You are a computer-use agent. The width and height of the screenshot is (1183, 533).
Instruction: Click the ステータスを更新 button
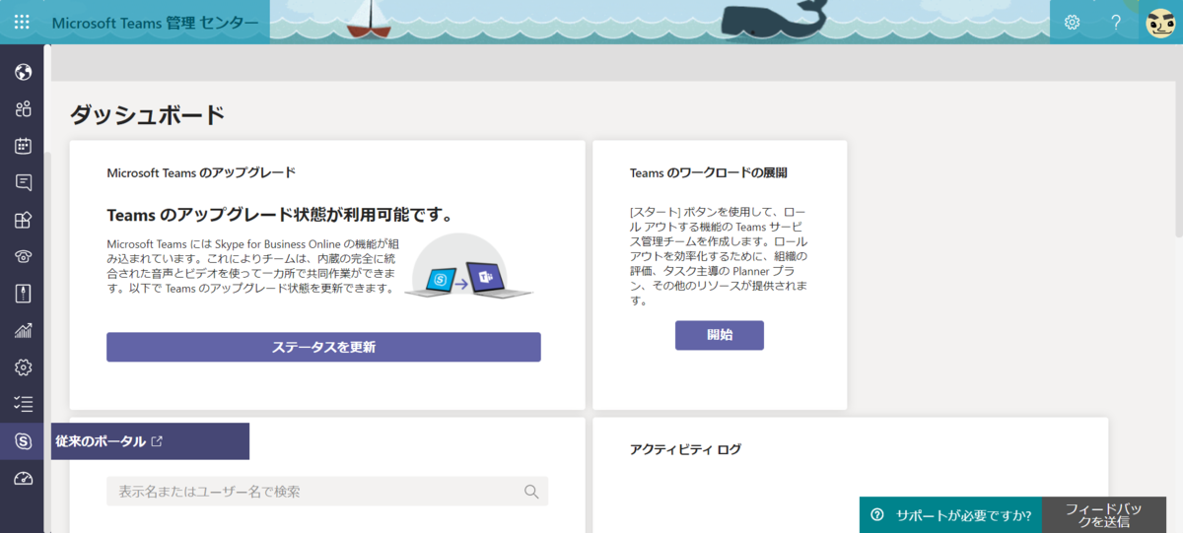pos(323,347)
